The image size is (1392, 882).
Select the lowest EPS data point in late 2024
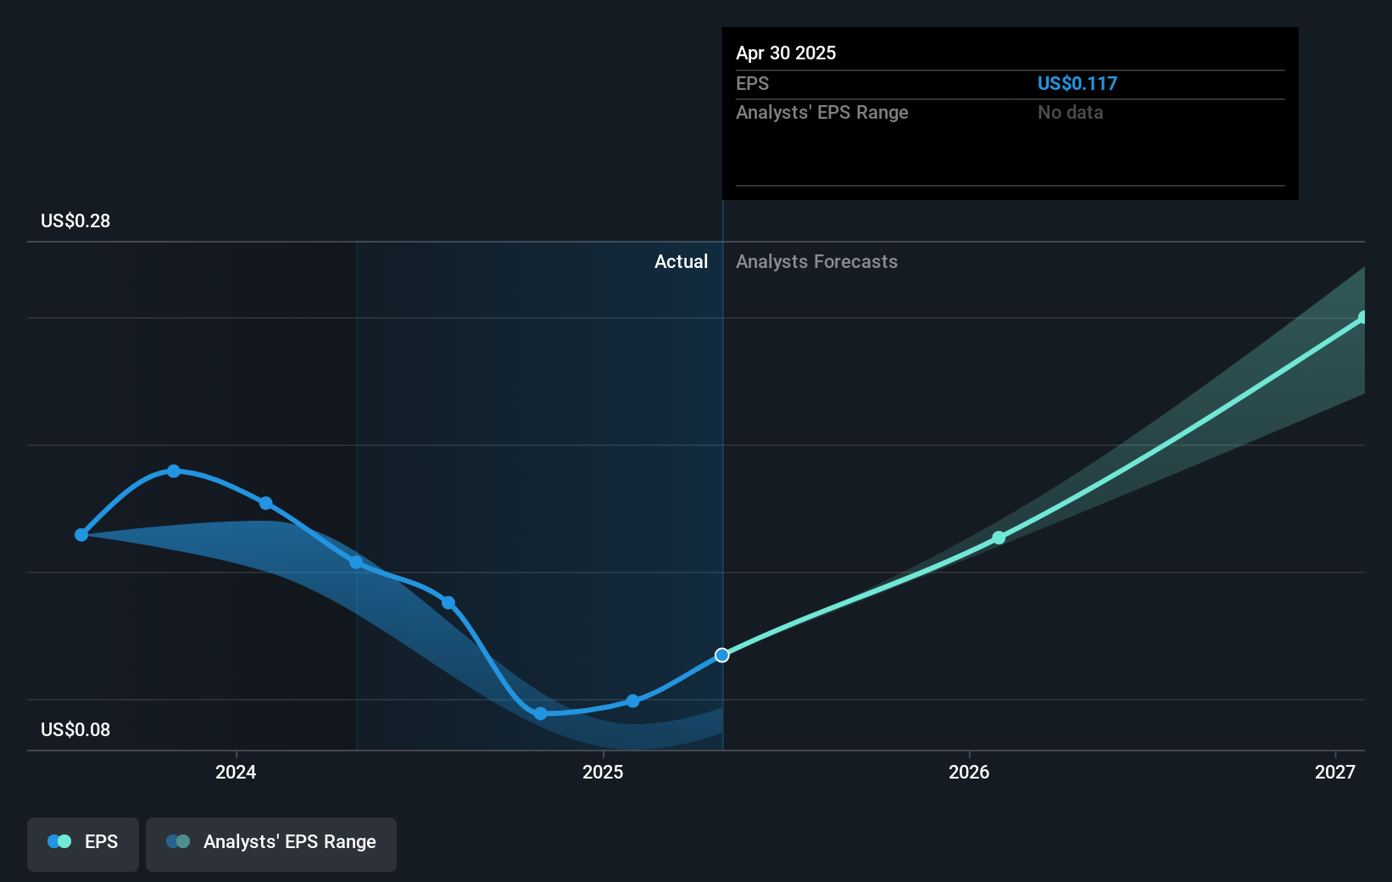pos(541,713)
